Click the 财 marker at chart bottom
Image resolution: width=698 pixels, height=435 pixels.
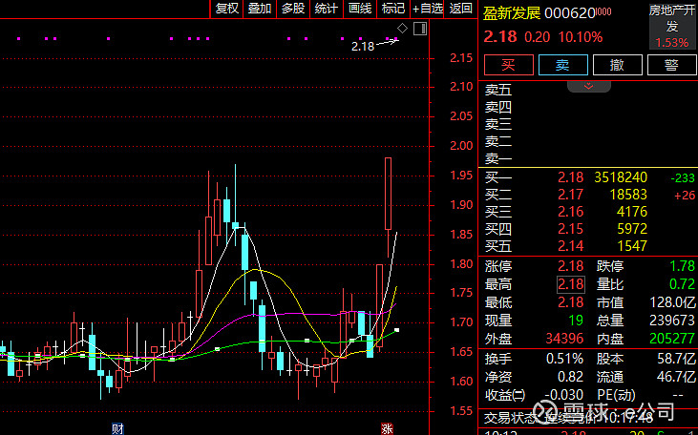click(x=117, y=427)
